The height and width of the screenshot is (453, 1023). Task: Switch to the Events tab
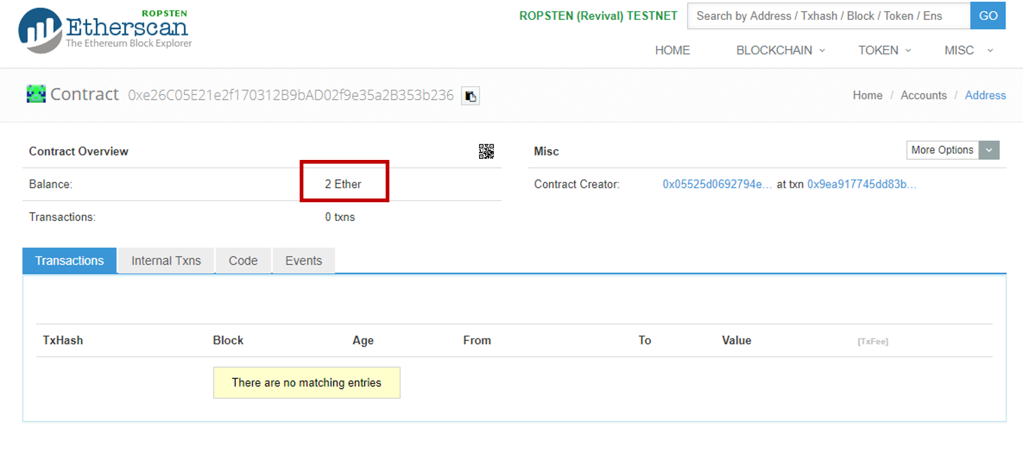coord(303,261)
